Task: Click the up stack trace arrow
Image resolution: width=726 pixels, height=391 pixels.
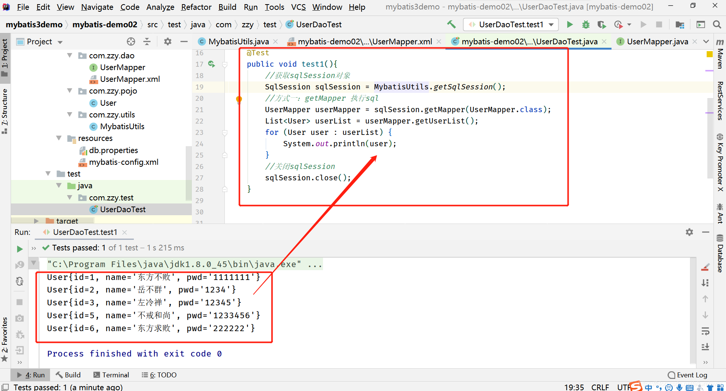Action: click(x=705, y=299)
